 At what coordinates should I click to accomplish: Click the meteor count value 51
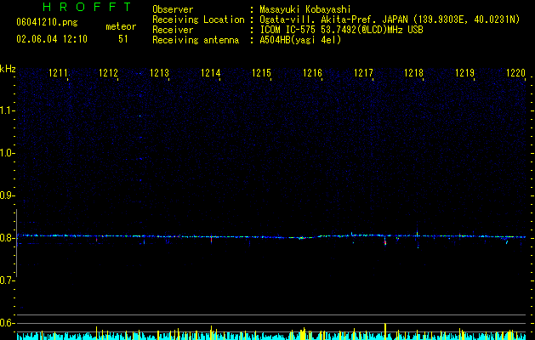pos(122,39)
